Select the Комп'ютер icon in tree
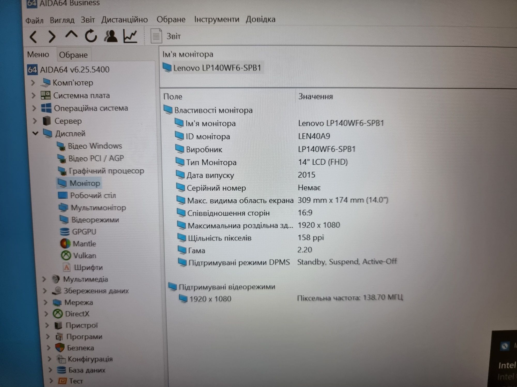This screenshot has height=387, width=517. (x=45, y=83)
